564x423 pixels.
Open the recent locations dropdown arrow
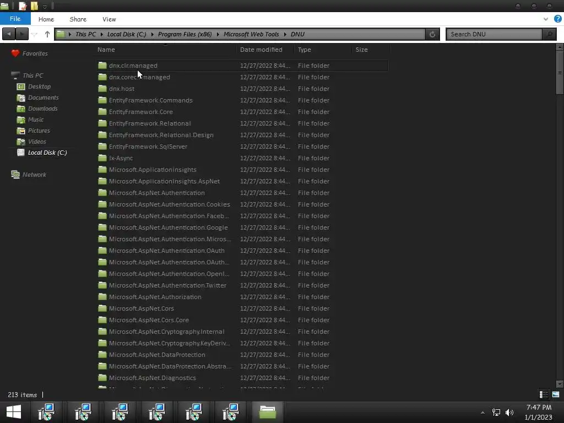pos(35,34)
